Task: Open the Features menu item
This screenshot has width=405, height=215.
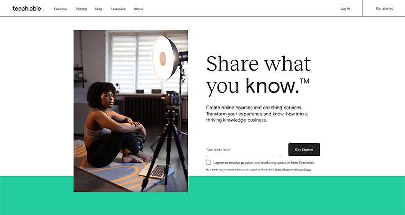Action: point(60,9)
